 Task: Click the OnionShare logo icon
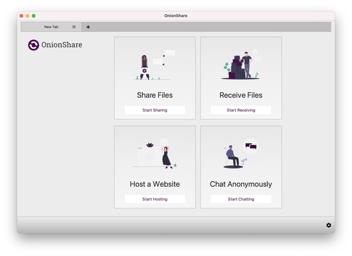coord(33,45)
